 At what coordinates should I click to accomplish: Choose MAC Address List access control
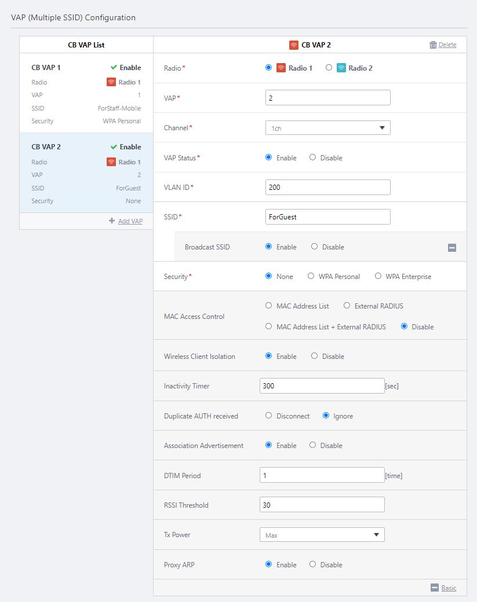point(268,306)
